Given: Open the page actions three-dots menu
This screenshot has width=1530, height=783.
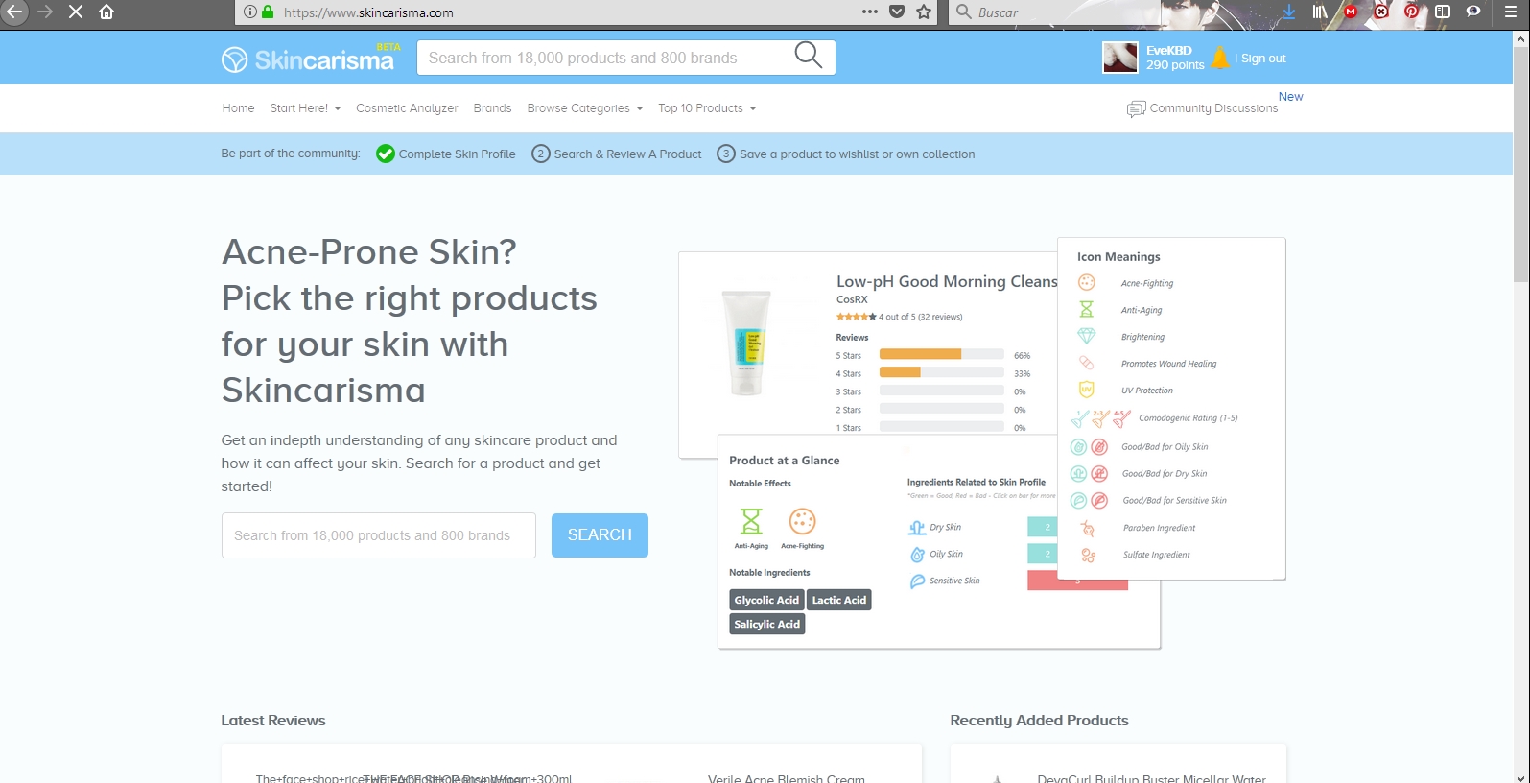Looking at the screenshot, I should tap(869, 12).
